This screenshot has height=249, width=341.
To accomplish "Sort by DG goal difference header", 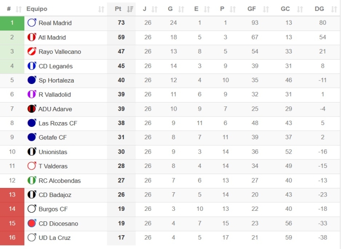I will pyautogui.click(x=320, y=9).
